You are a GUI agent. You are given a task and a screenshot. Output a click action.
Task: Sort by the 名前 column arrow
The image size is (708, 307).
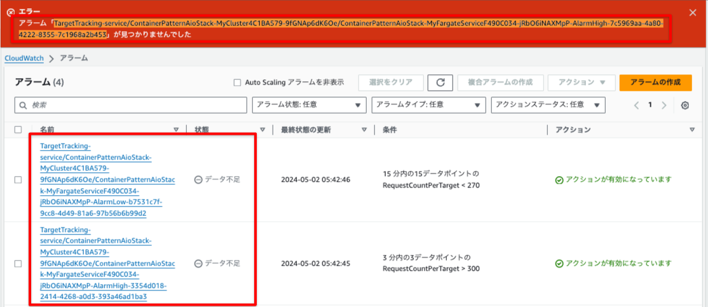pyautogui.click(x=176, y=130)
